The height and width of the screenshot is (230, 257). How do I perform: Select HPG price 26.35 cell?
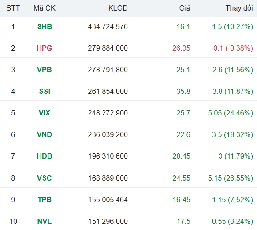click(x=181, y=48)
